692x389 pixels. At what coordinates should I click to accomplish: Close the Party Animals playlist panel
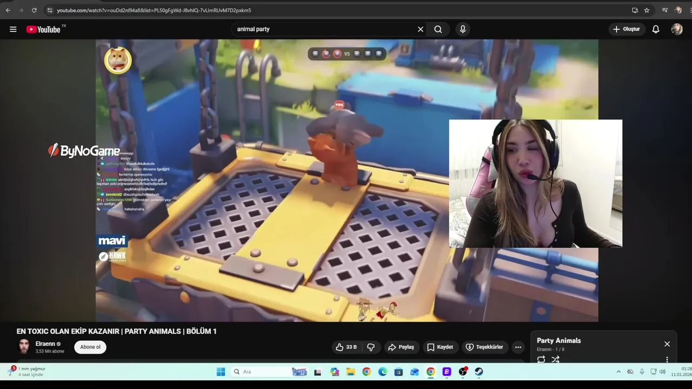[x=667, y=344]
